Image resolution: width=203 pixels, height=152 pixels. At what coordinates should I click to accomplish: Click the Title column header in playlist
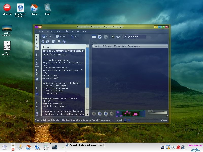tap(130, 42)
